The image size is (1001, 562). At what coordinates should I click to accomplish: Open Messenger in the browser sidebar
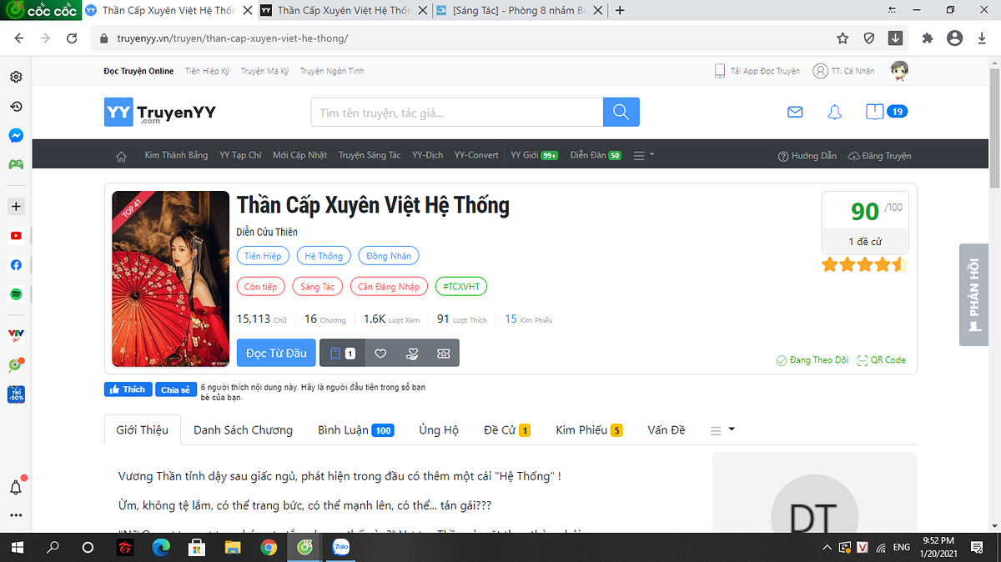[x=16, y=135]
